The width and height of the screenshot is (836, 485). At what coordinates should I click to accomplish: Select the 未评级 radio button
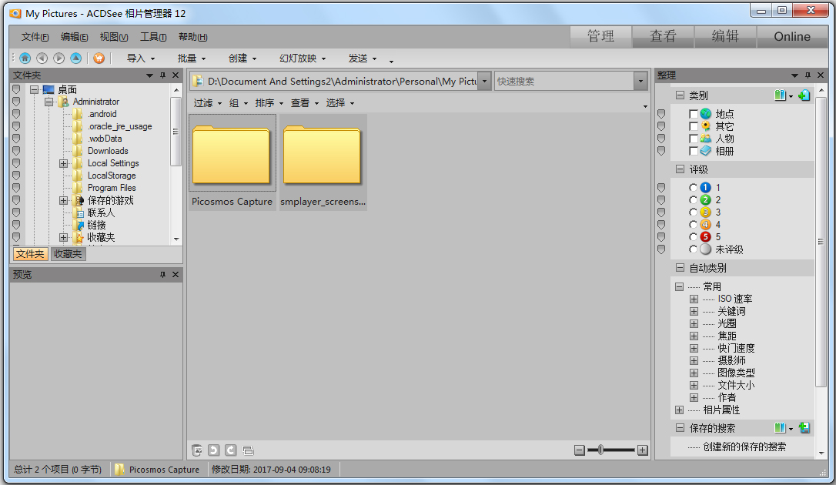693,249
